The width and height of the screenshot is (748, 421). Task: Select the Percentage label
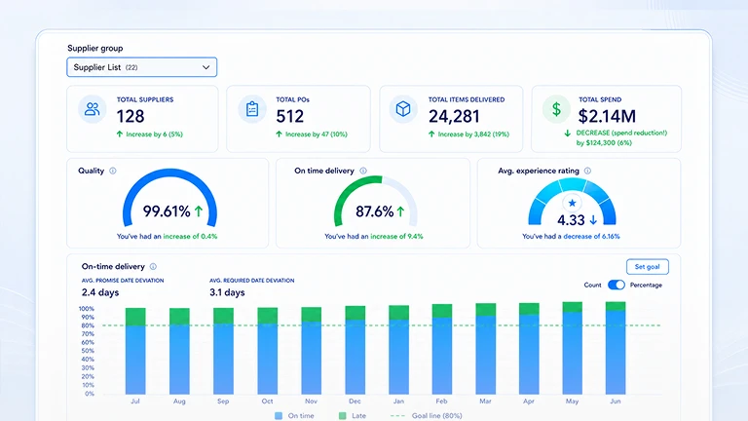[x=646, y=285]
